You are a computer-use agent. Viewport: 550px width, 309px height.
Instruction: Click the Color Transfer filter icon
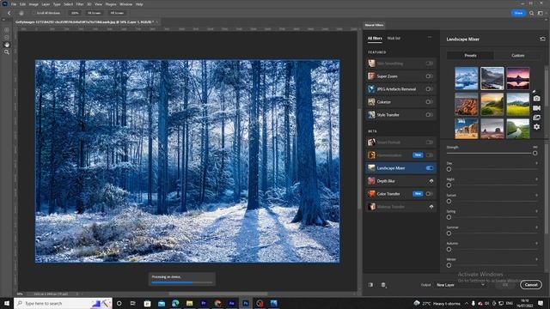coord(371,194)
